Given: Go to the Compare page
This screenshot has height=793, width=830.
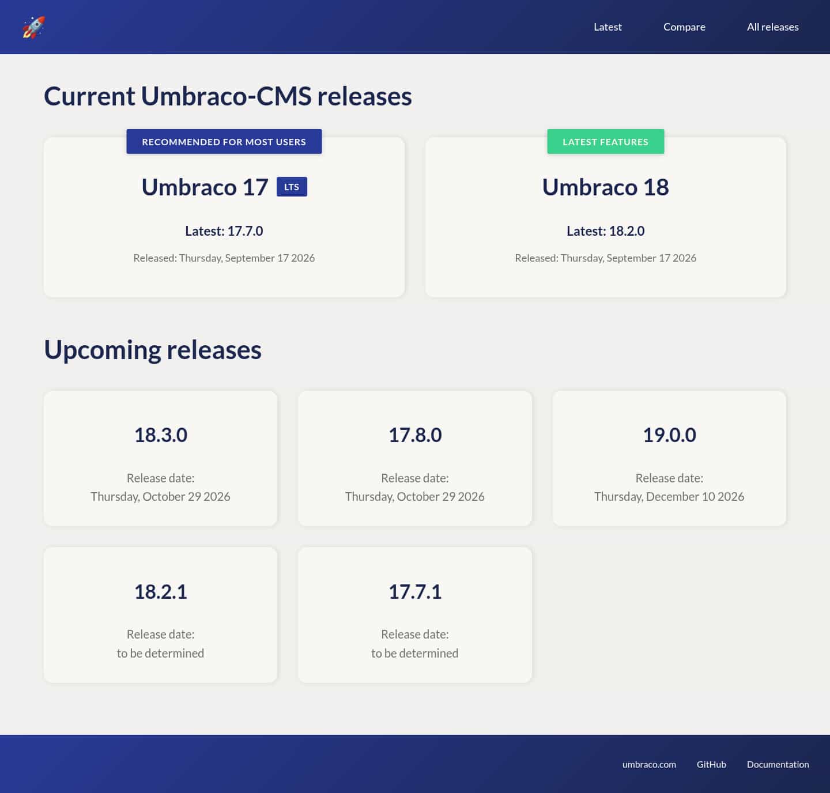Looking at the screenshot, I should [x=684, y=27].
